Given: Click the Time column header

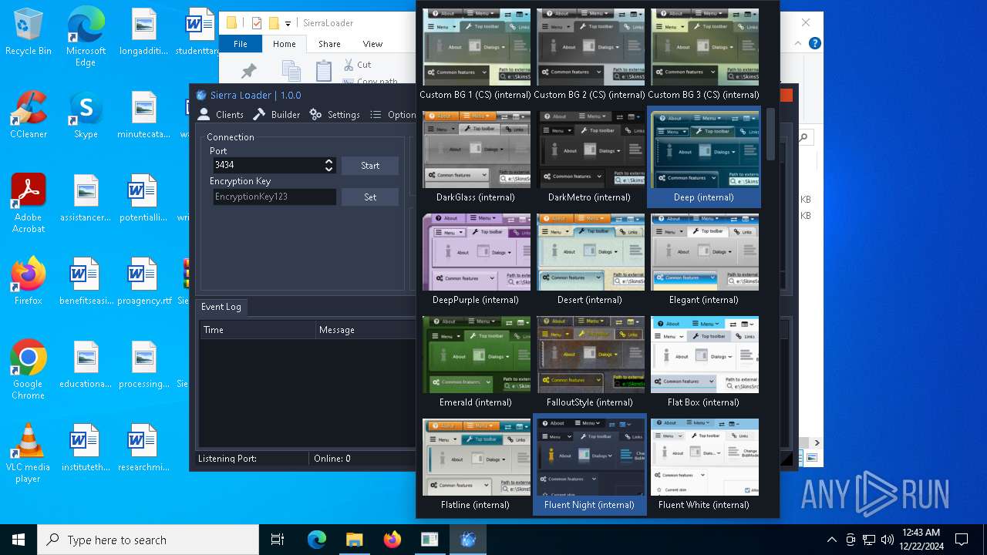Looking at the screenshot, I should [258, 330].
